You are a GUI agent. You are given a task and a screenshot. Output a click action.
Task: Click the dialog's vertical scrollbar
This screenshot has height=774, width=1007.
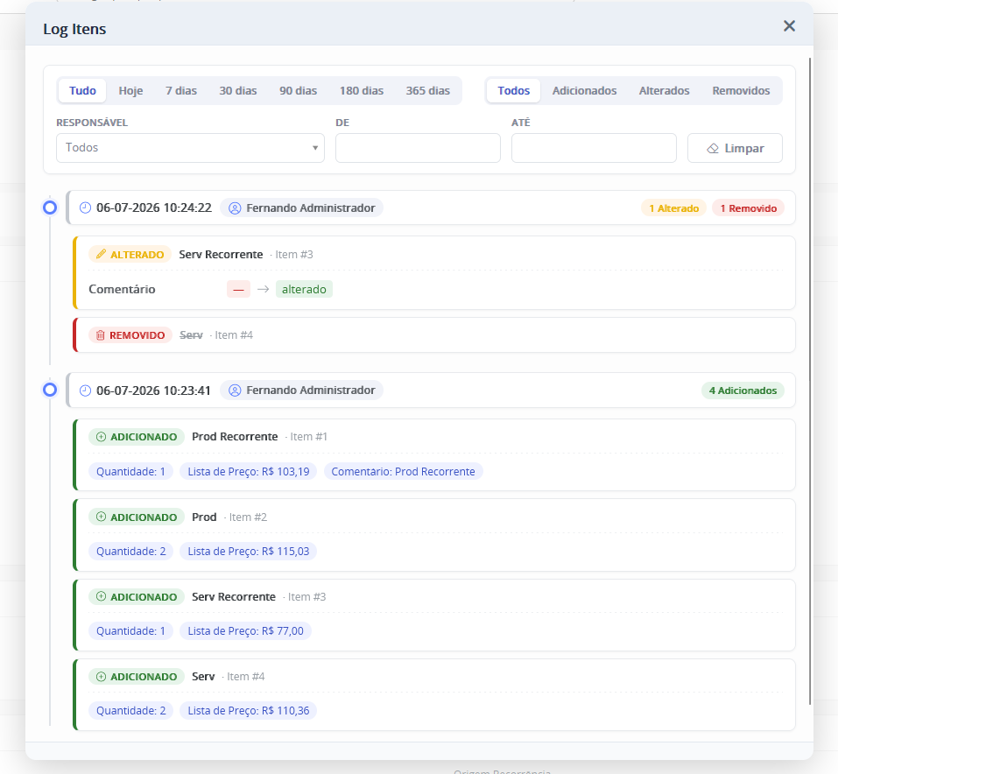(810, 381)
